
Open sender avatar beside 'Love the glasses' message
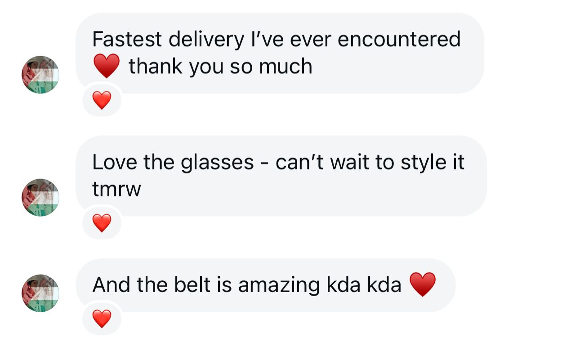[x=40, y=197]
